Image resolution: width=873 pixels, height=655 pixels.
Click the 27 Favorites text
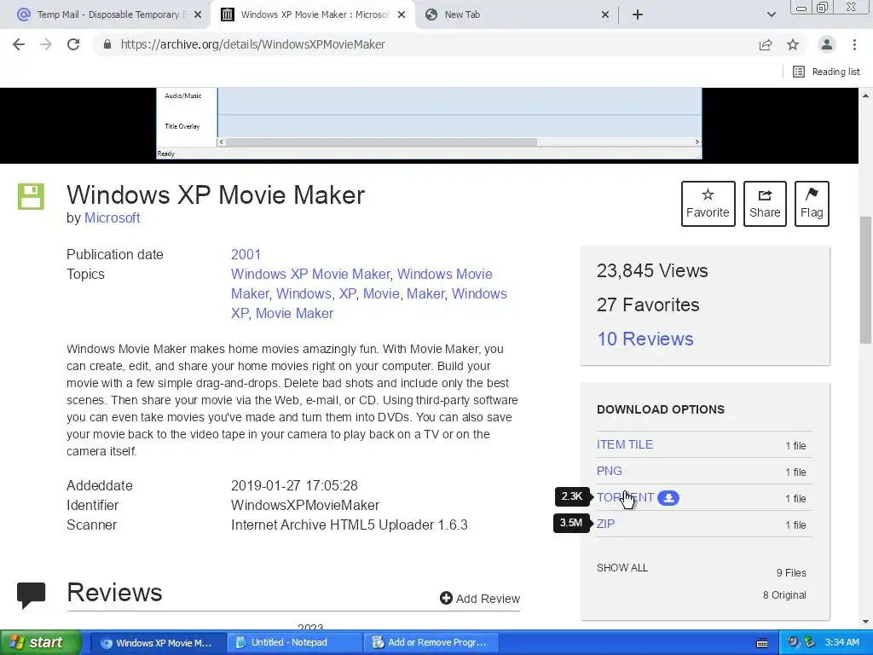point(648,304)
